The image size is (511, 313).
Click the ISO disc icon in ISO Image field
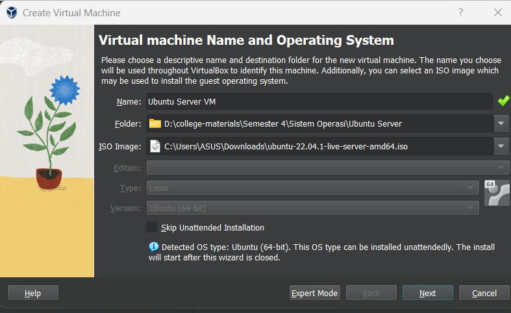pyautogui.click(x=155, y=146)
